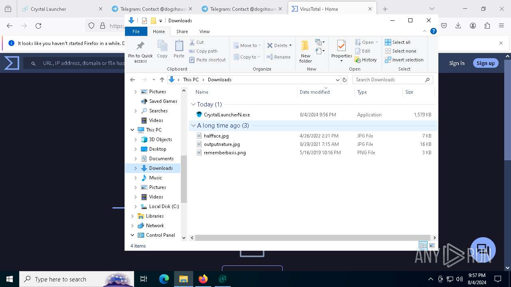Image resolution: width=511 pixels, height=287 pixels.
Task: Open address bar history dropdown
Action: click(x=337, y=80)
